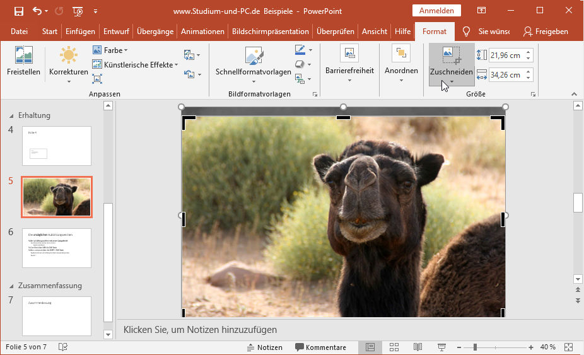Click the Transparency icon below Künstlerische Effekte

coord(97,79)
